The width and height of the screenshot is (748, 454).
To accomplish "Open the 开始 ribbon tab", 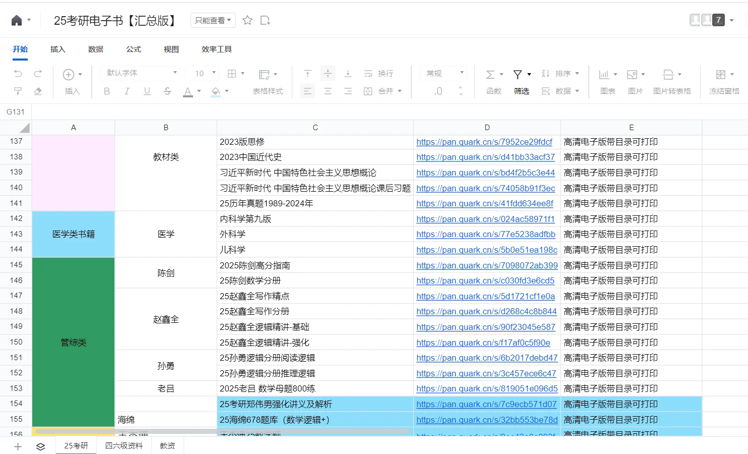I will coord(20,49).
